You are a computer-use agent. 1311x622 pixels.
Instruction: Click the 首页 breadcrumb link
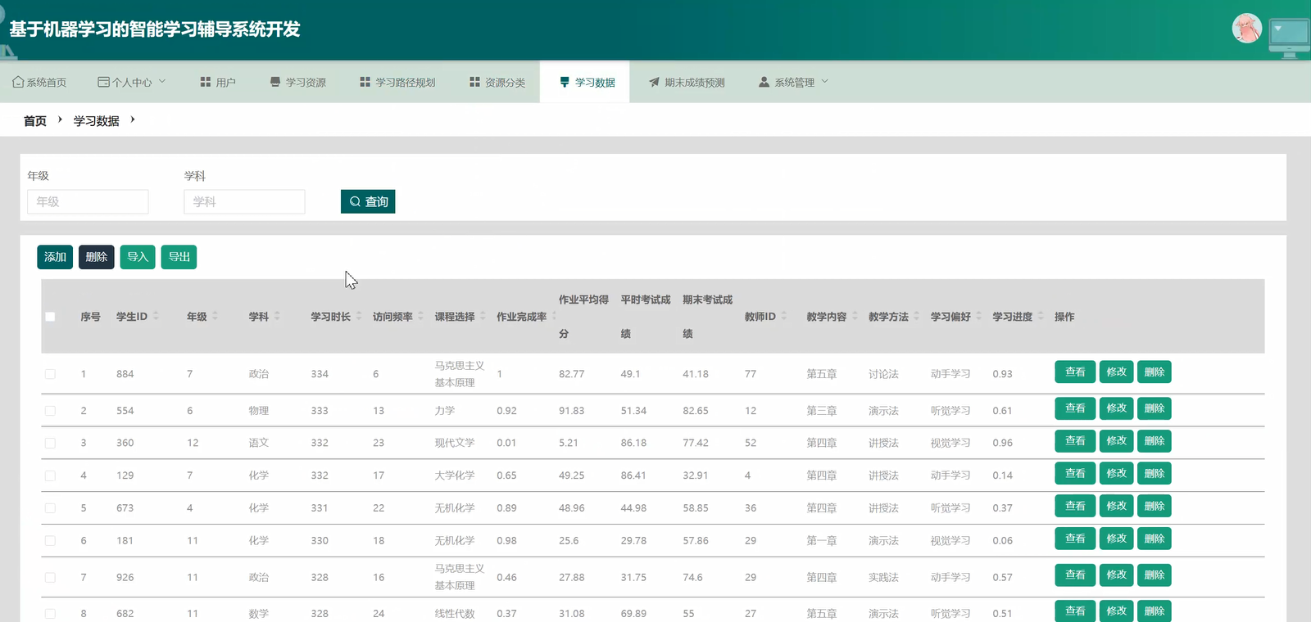point(35,120)
